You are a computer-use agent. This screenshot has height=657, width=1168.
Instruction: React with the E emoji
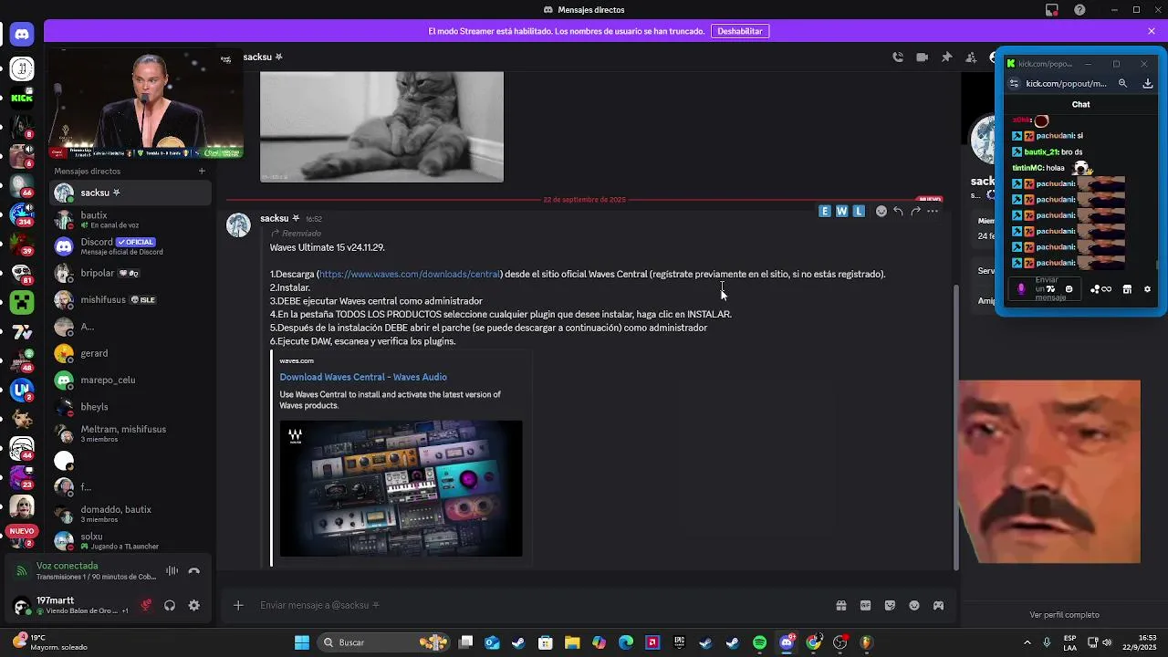[825, 211]
